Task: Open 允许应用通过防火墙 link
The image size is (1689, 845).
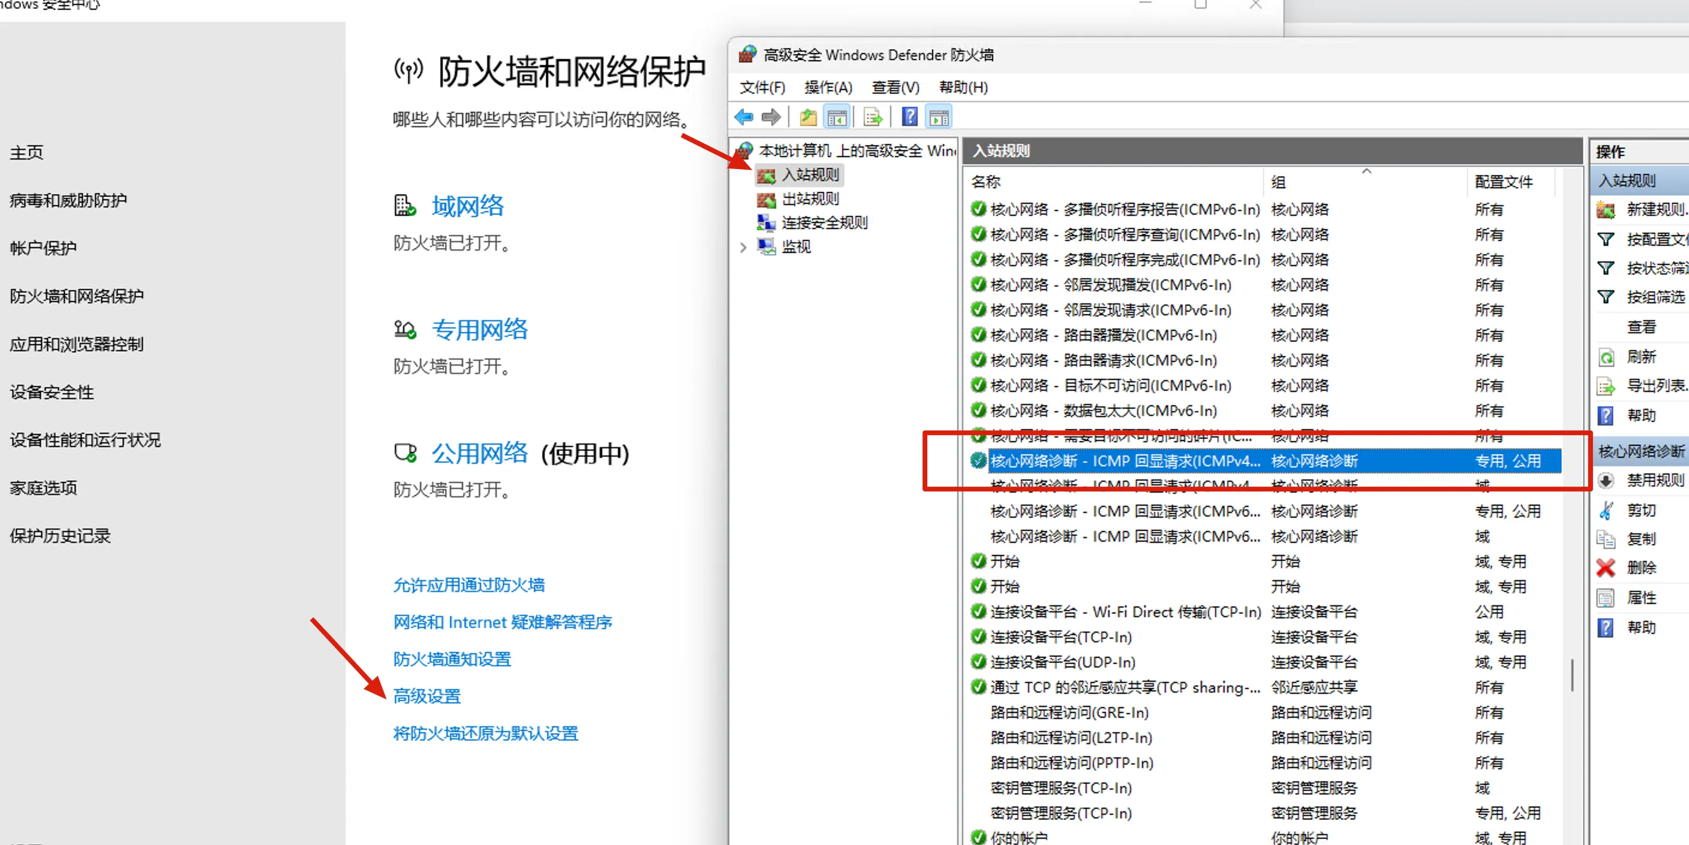Action: pos(469,585)
